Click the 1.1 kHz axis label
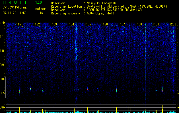 (x=3, y=37)
